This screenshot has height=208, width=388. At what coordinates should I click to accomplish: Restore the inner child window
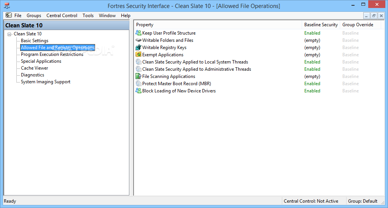(x=374, y=16)
